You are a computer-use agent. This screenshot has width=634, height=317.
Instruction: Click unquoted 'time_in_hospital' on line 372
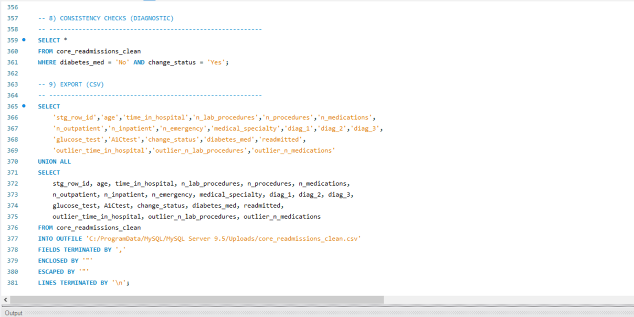144,183
